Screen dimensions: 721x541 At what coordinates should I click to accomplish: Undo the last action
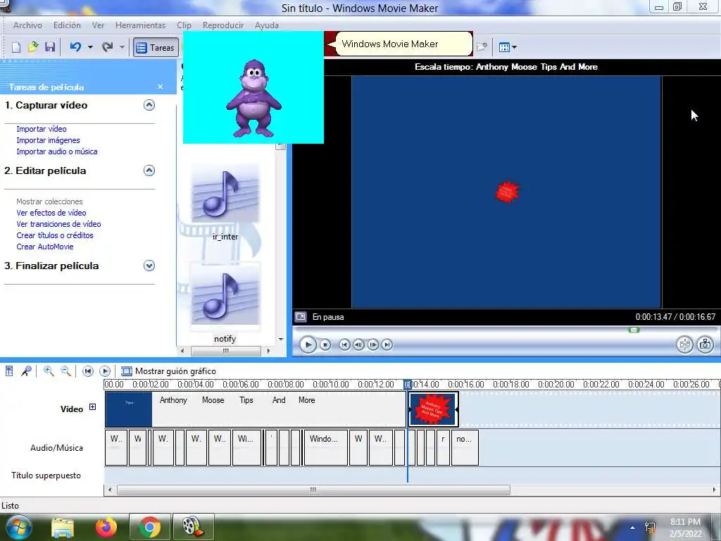pos(75,47)
